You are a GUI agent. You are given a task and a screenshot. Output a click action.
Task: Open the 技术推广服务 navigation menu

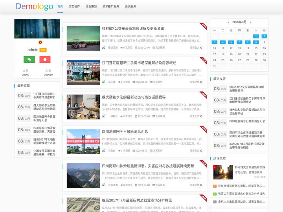(x=111, y=6)
